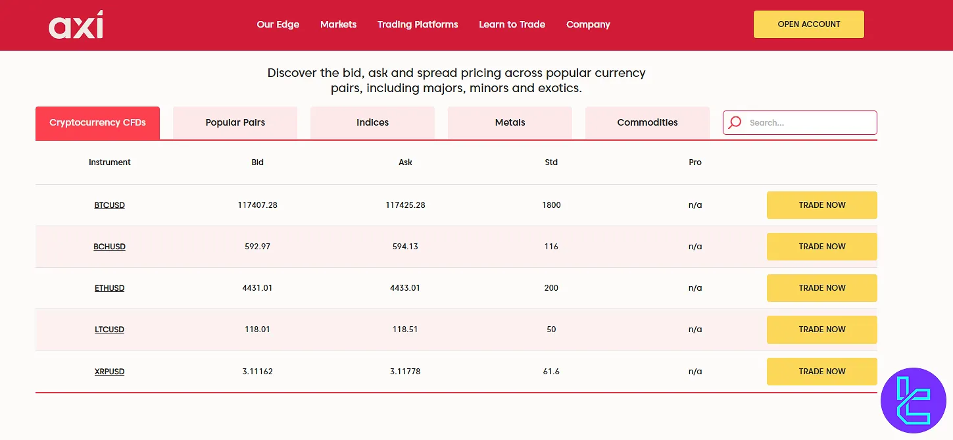Click TRADE NOW for BTCUSD
This screenshot has height=440, width=953.
[x=822, y=205]
